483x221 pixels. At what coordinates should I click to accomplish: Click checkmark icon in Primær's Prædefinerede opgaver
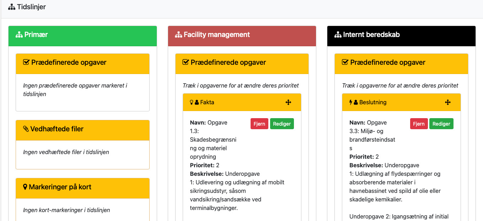coord(26,62)
